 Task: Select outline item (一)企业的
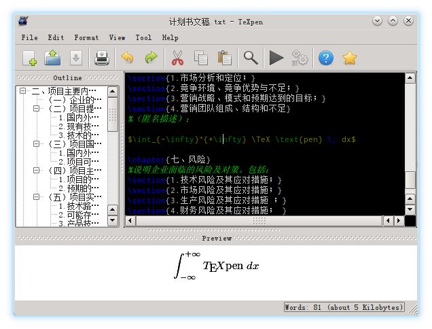point(75,99)
